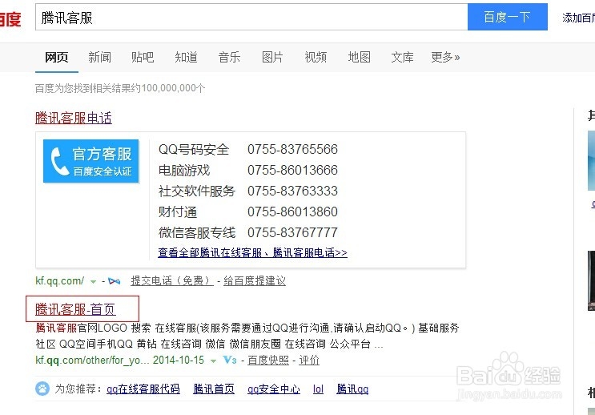Click the V3 verification badge icon
The width and height of the screenshot is (595, 415).
(230, 360)
